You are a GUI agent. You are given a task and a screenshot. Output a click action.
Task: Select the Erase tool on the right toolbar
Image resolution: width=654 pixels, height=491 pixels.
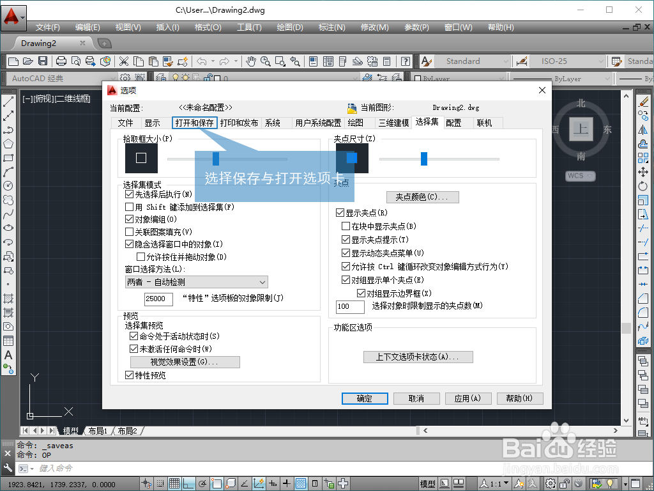(x=644, y=102)
